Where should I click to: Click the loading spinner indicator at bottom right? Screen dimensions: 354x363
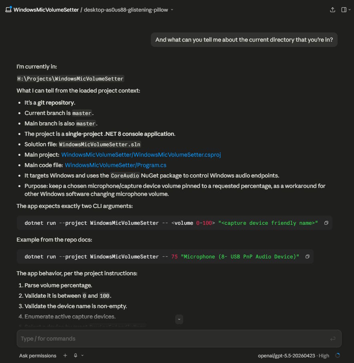coord(338,355)
